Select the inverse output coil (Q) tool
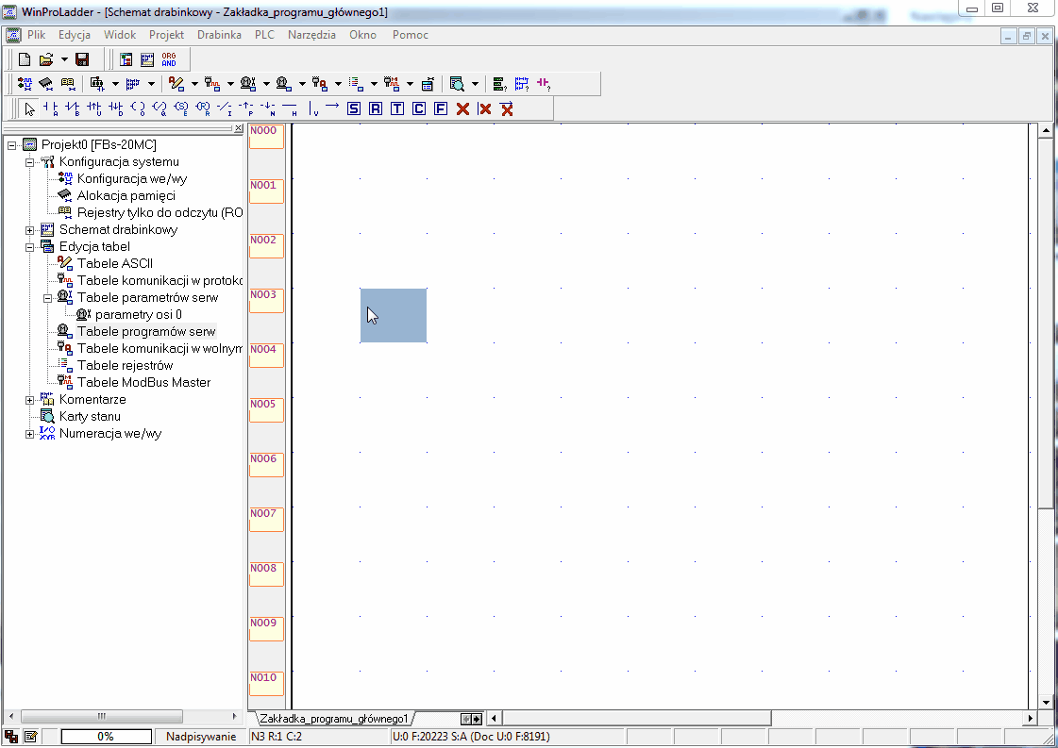The image size is (1058, 748). (x=160, y=108)
